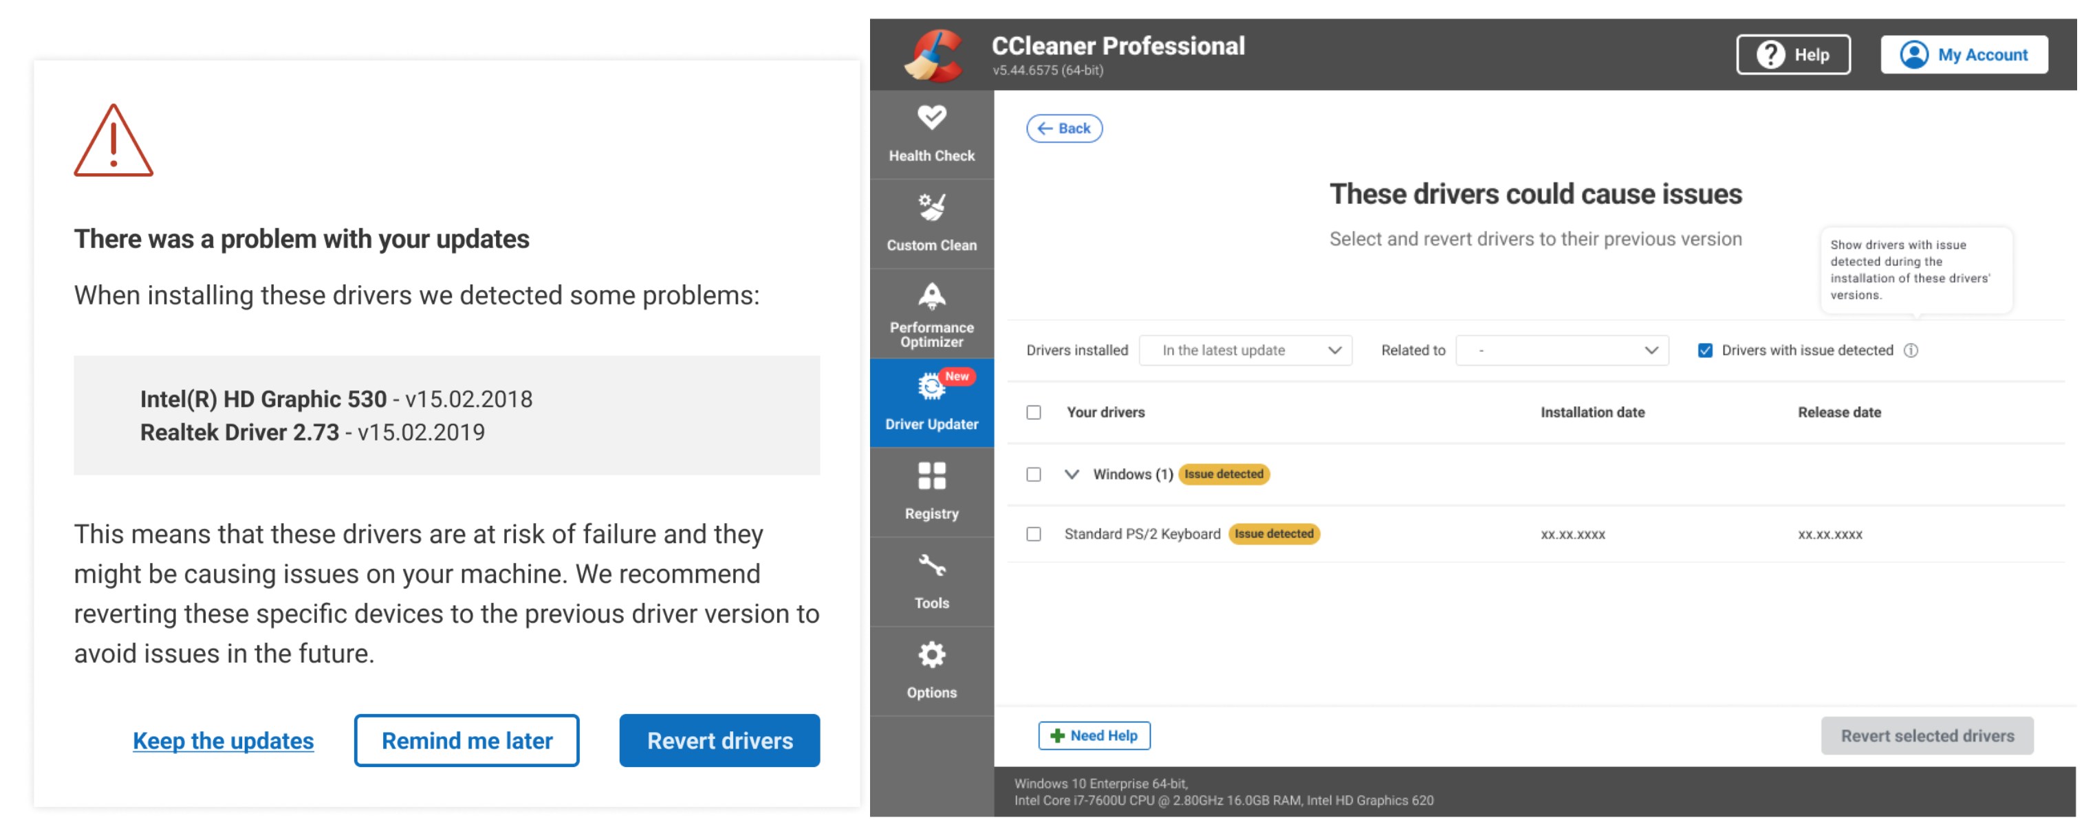Image resolution: width=2084 pixels, height=833 pixels.
Task: Open the Related to dropdown
Action: coord(1561,351)
